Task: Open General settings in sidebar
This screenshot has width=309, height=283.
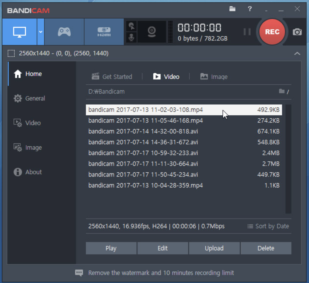Action: tap(42, 98)
